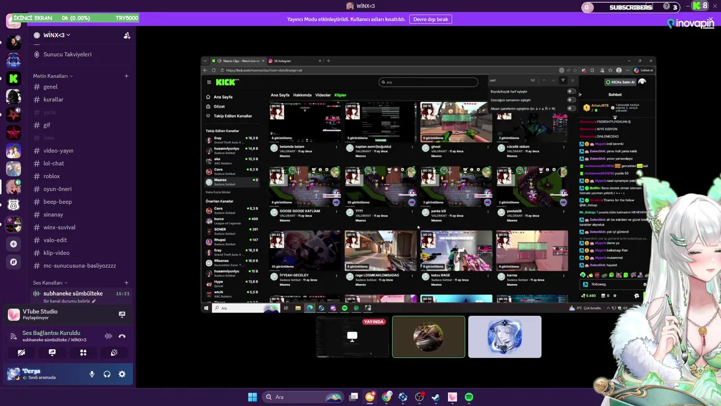Open Discord user settings gear
721x406 pixels.
click(122, 374)
